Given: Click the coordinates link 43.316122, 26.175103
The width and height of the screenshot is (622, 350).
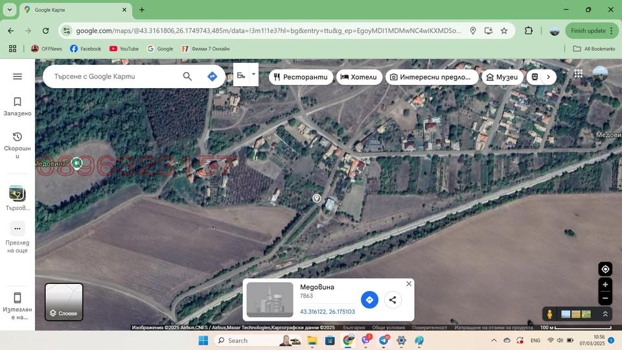Looking at the screenshot, I should (327, 312).
